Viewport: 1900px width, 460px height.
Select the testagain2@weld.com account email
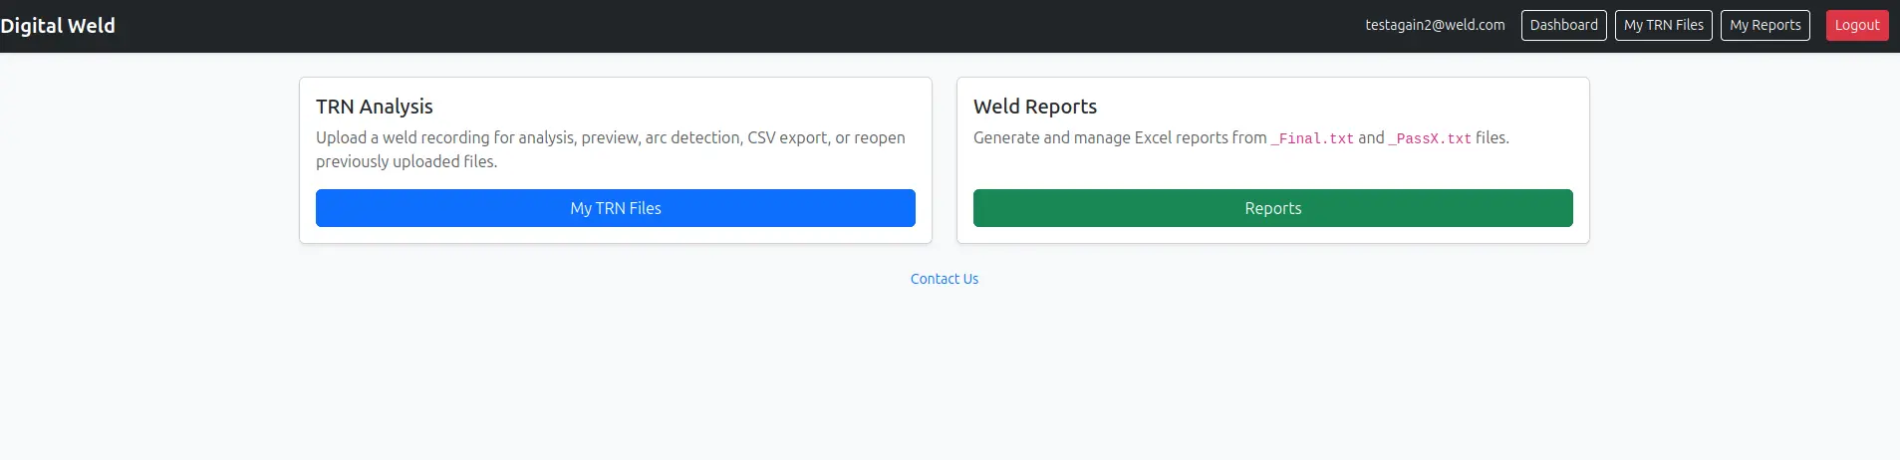(x=1435, y=25)
